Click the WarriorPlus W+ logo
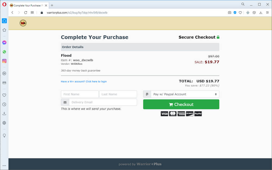Screen dimensions: 272x170 23,23
